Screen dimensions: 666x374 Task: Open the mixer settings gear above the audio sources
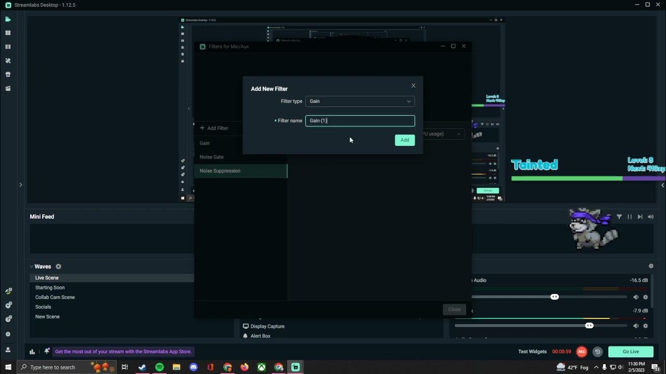(x=651, y=266)
